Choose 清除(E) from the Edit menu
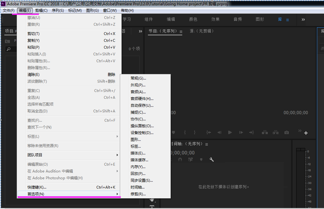This screenshot has width=324, height=209. point(69,75)
